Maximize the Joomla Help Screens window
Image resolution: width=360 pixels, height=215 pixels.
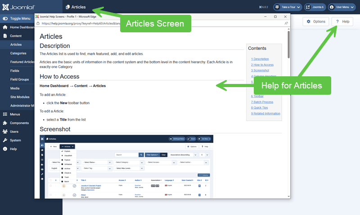(275, 17)
